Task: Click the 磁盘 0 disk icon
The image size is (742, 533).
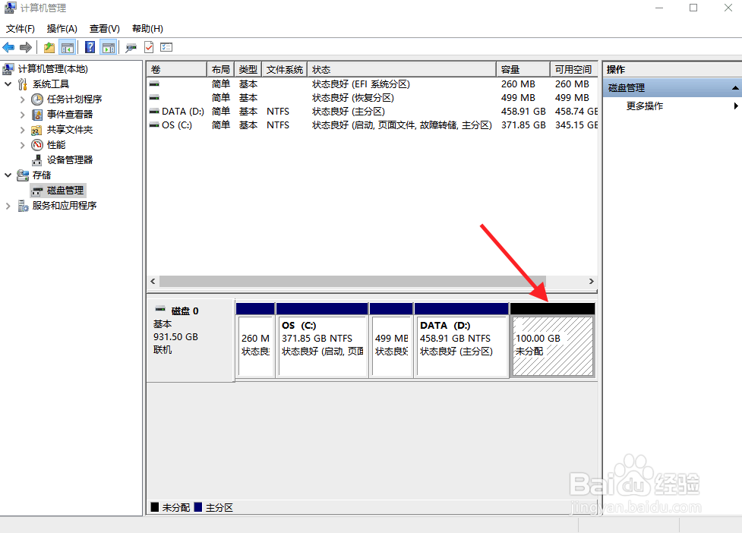Action: pos(160,309)
